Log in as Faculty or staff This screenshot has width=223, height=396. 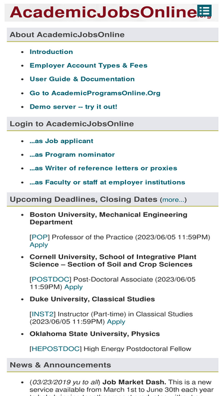[108, 182]
